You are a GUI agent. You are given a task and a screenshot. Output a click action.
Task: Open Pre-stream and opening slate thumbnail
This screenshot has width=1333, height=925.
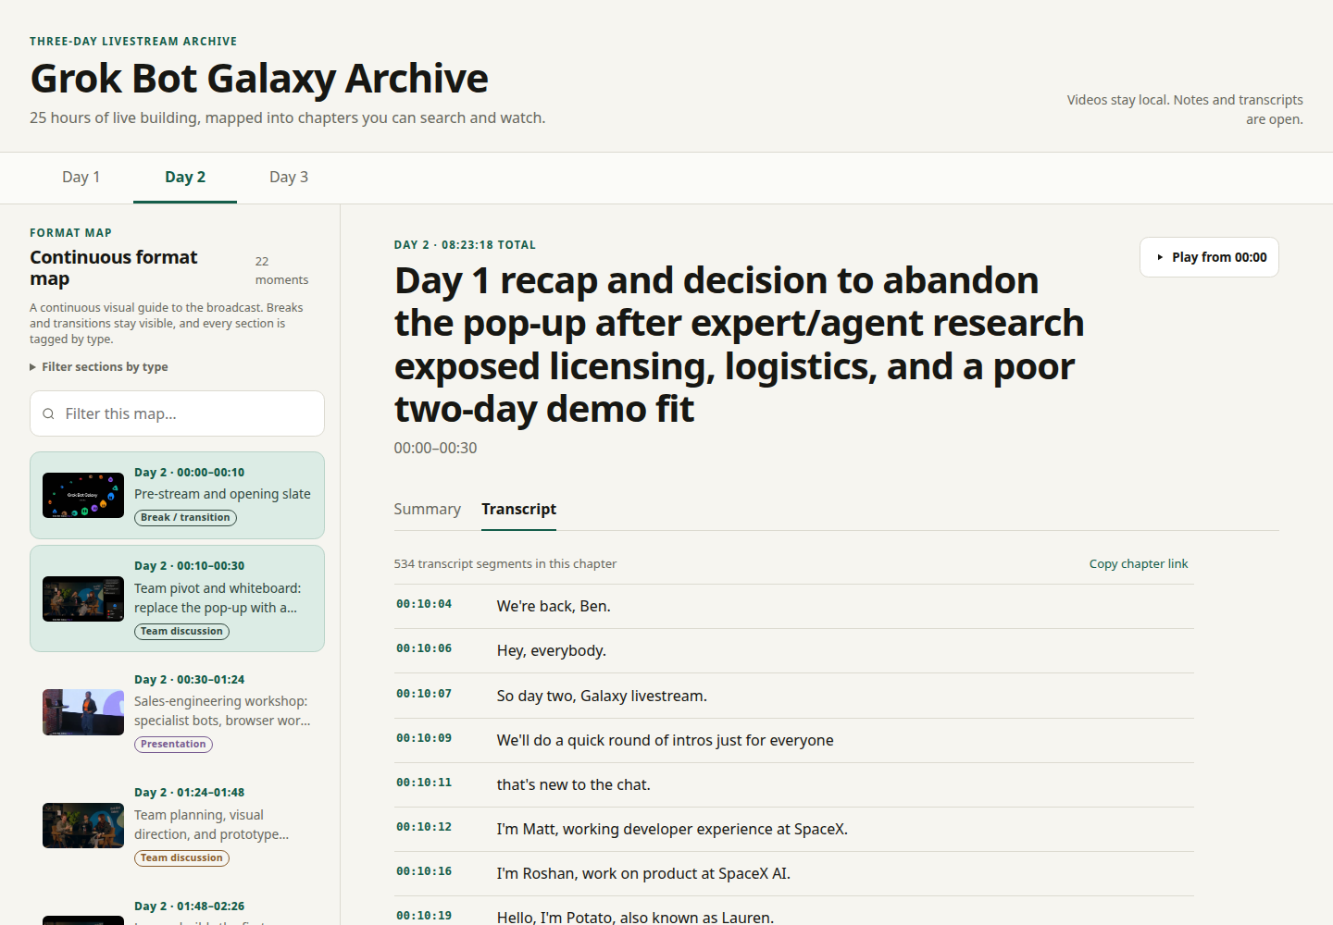pyautogui.click(x=83, y=495)
